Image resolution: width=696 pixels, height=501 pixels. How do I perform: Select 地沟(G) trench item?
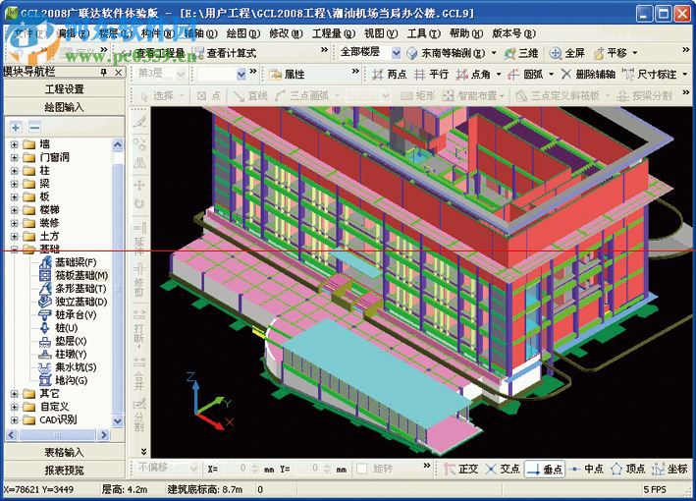tap(64, 380)
